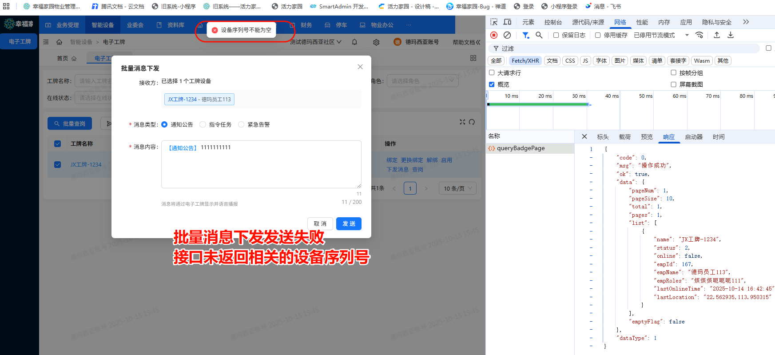Filter requests by Fetch/XHR
This screenshot has height=355, width=775.
point(525,61)
